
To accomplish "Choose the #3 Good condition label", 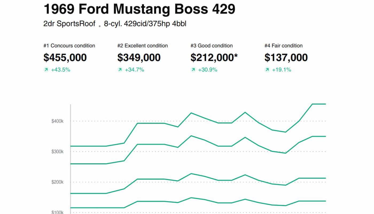I will pyautogui.click(x=211, y=46).
